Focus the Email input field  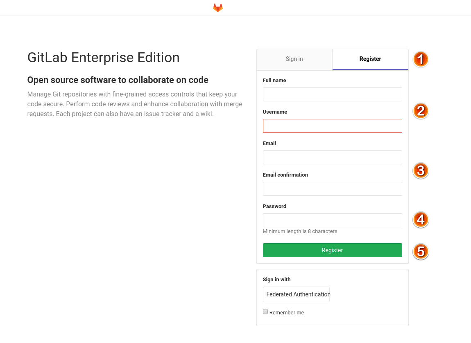(332, 157)
